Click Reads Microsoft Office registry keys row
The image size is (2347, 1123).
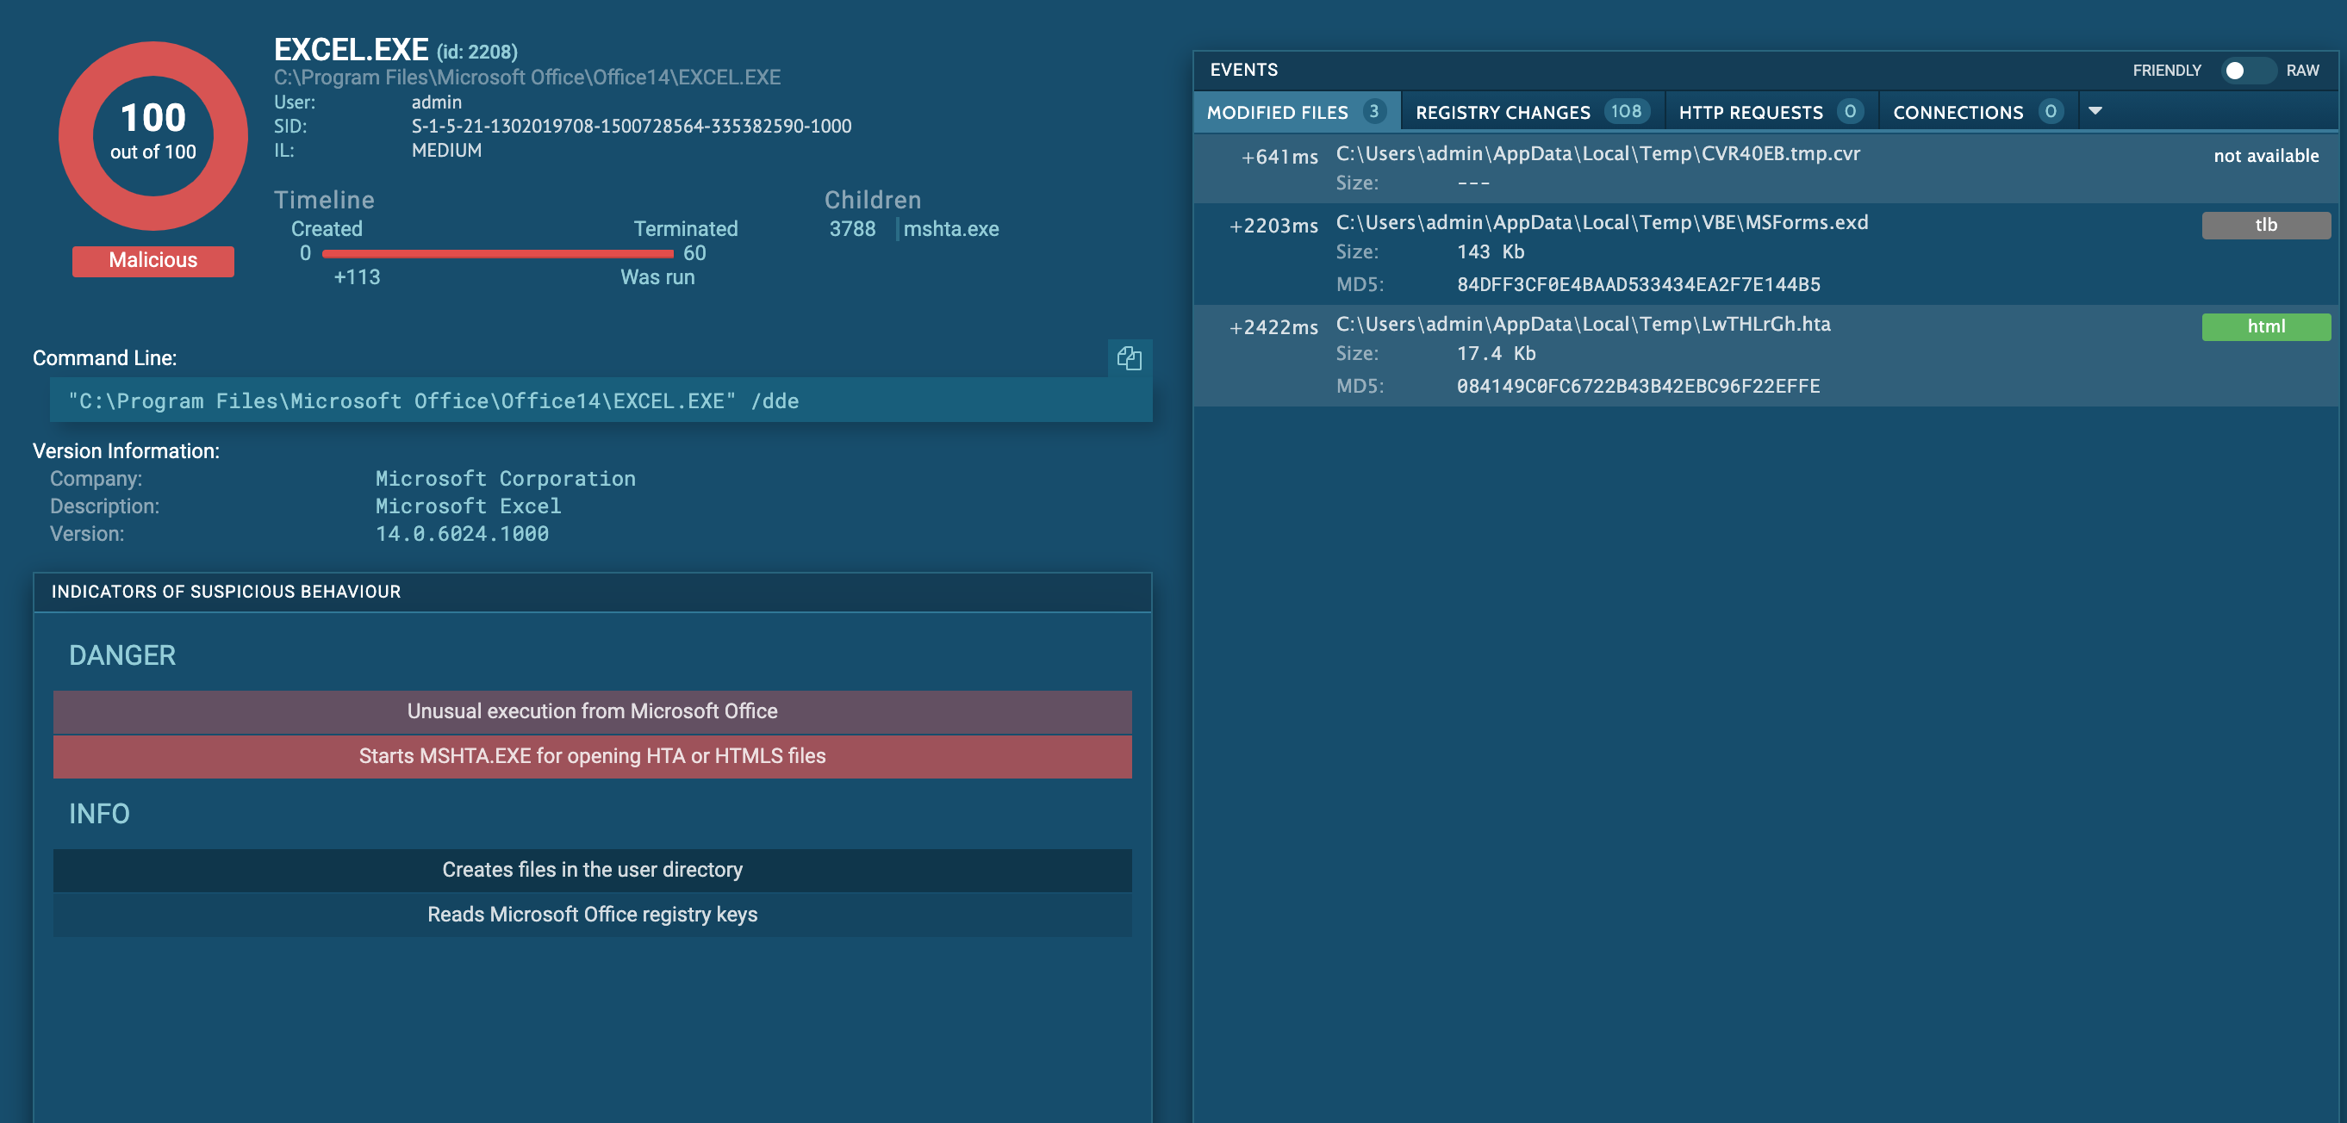(592, 915)
